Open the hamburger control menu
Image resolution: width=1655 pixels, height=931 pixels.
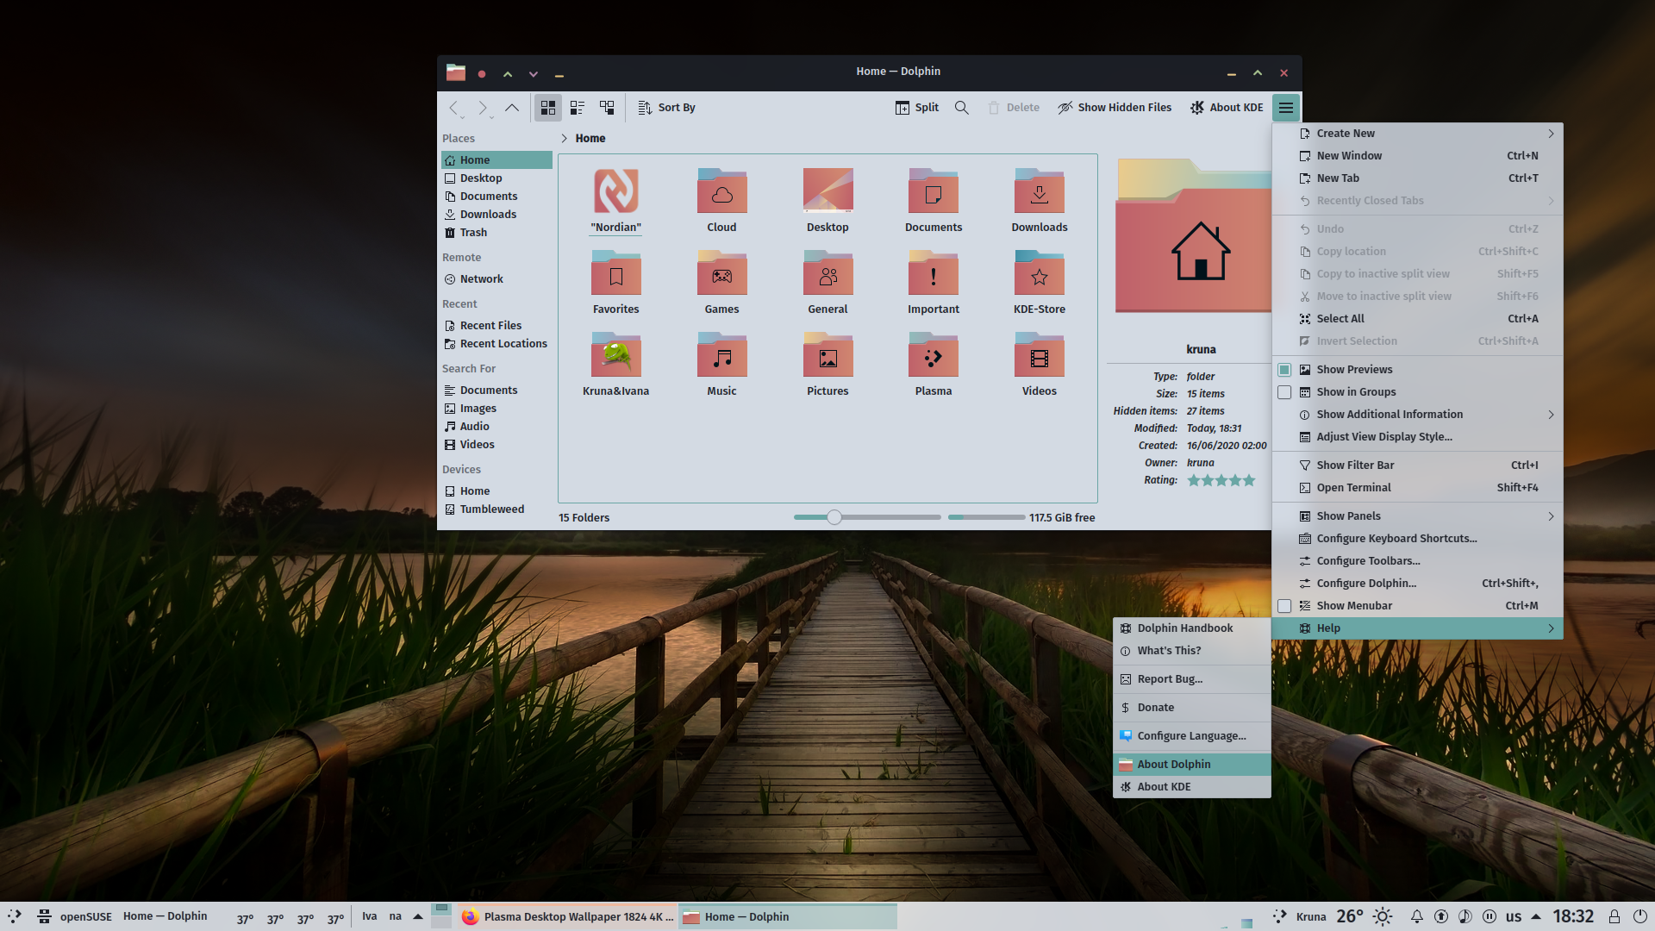coord(1285,108)
